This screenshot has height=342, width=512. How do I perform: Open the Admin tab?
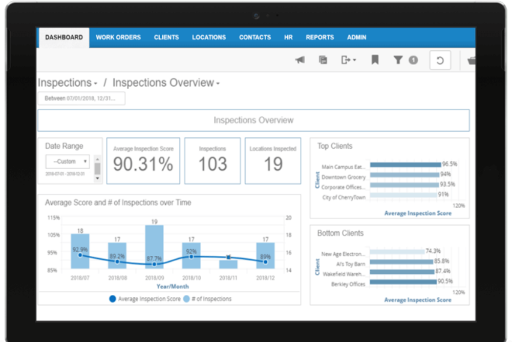pyautogui.click(x=356, y=37)
